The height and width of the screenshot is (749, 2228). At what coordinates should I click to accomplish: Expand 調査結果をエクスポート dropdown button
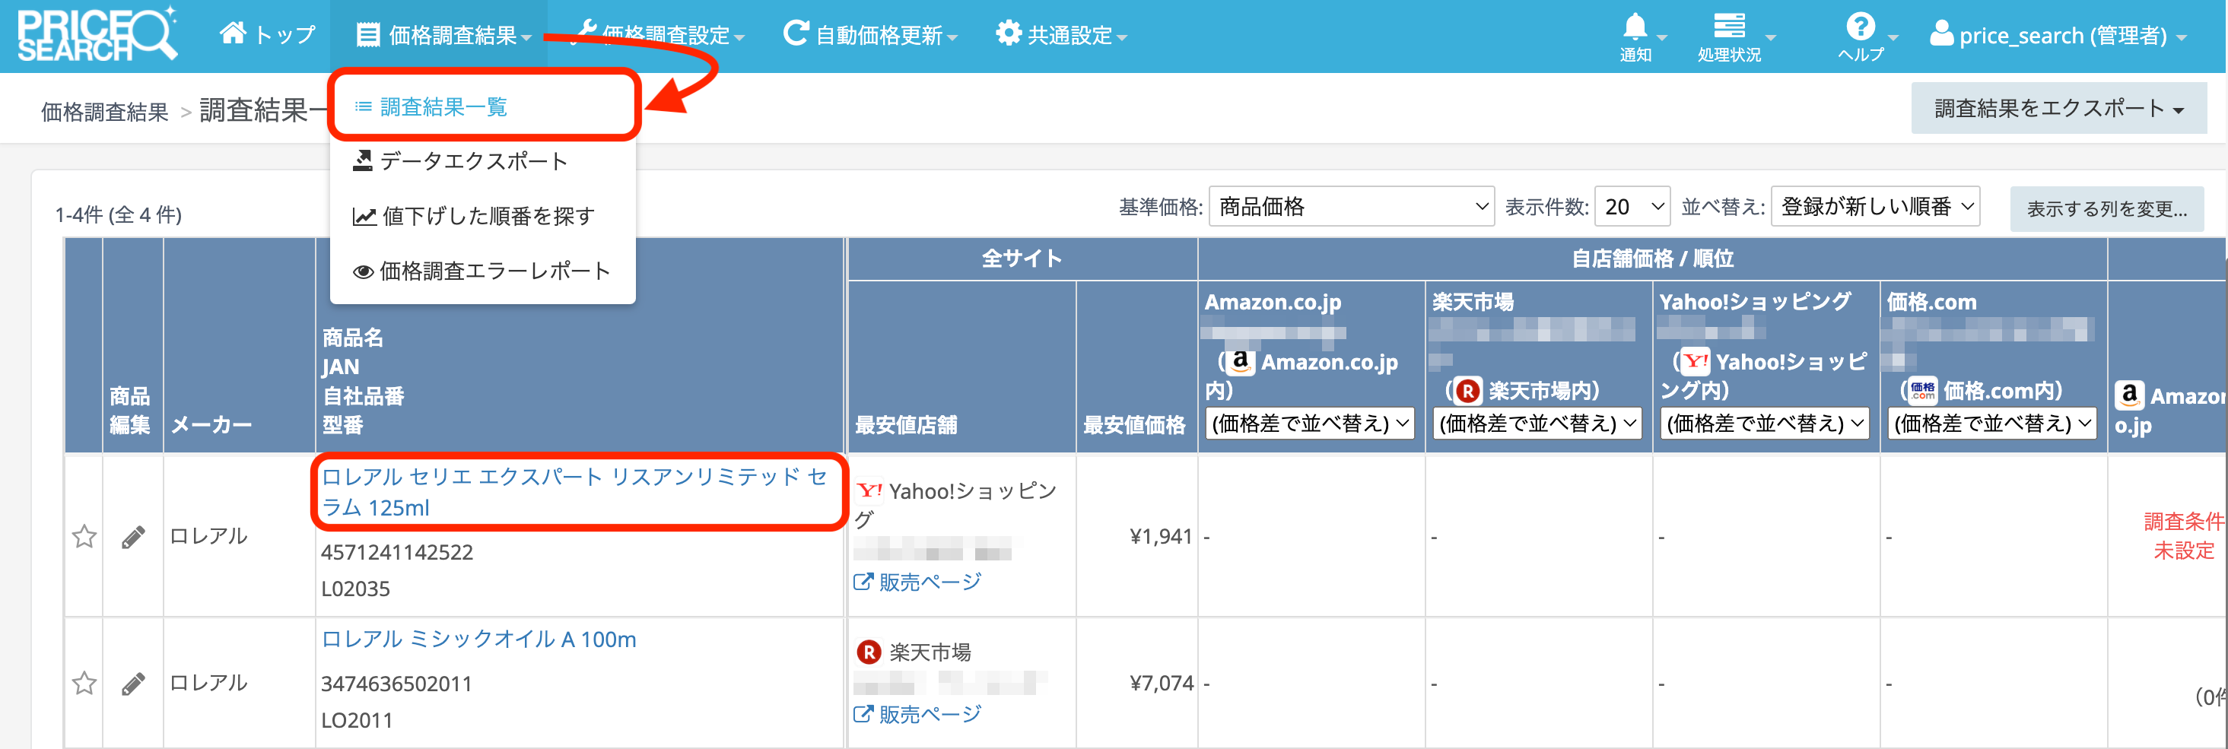2058,108
